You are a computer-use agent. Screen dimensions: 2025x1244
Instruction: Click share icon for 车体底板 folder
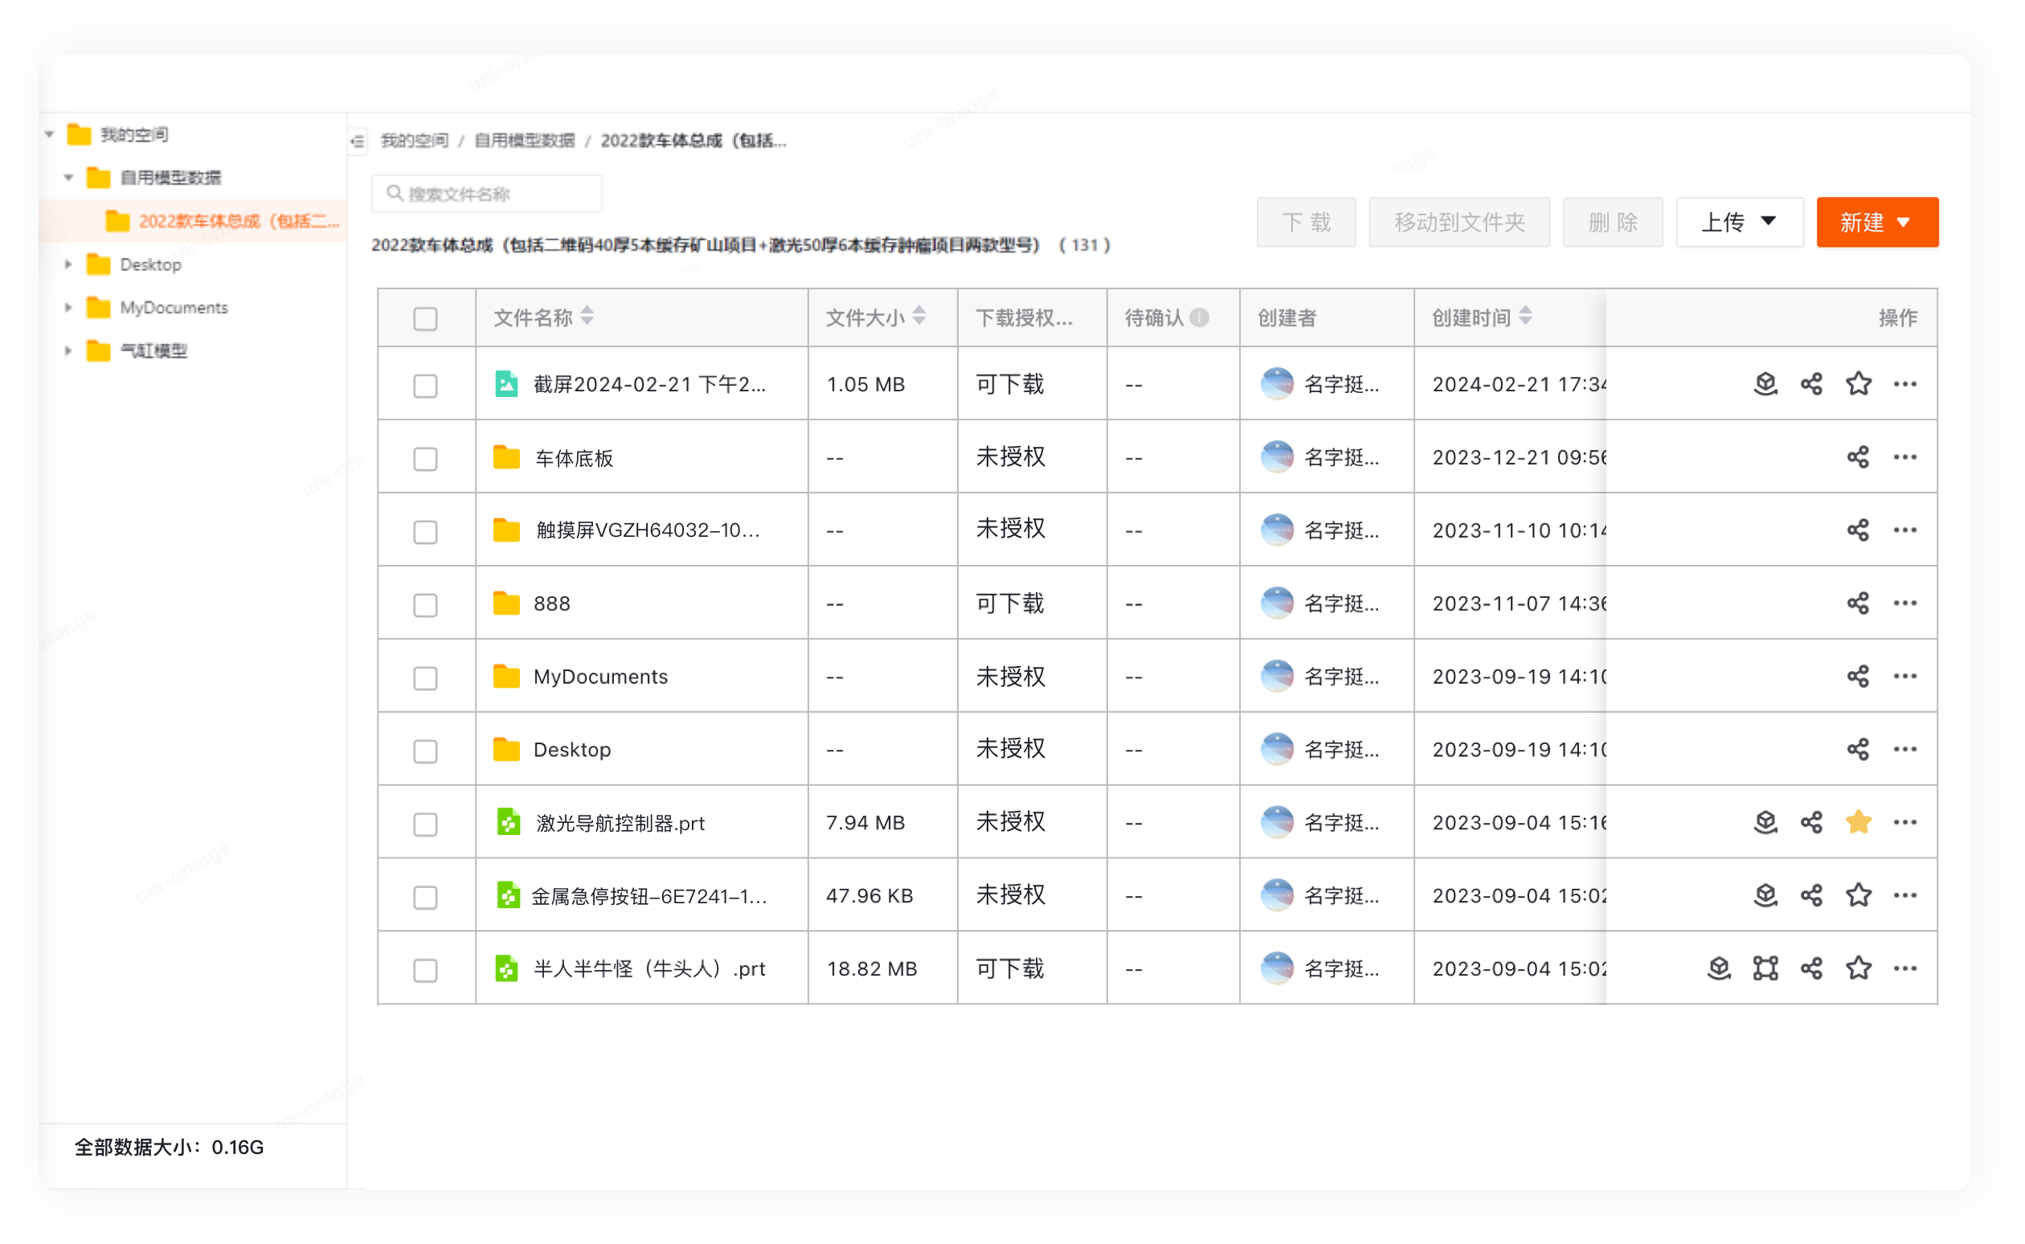point(1857,457)
